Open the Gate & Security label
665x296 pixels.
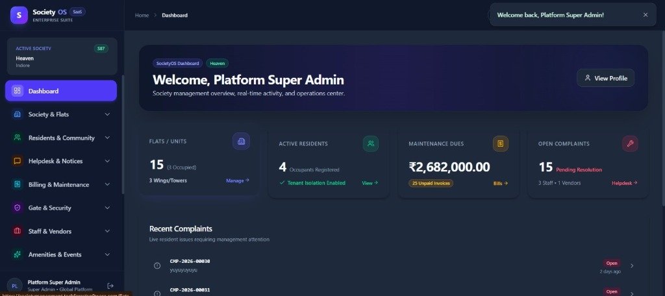(49, 208)
